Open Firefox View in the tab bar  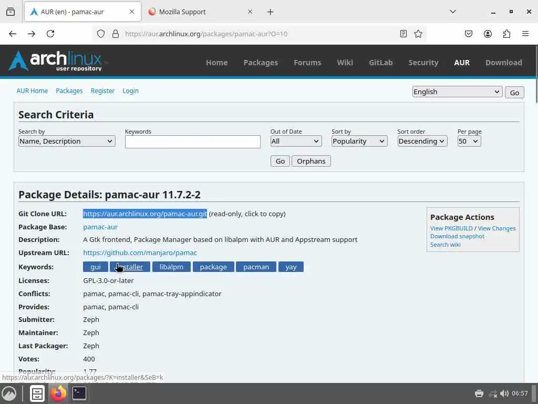coord(11,12)
